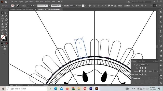Choose the Curvature tool

[6, 16]
